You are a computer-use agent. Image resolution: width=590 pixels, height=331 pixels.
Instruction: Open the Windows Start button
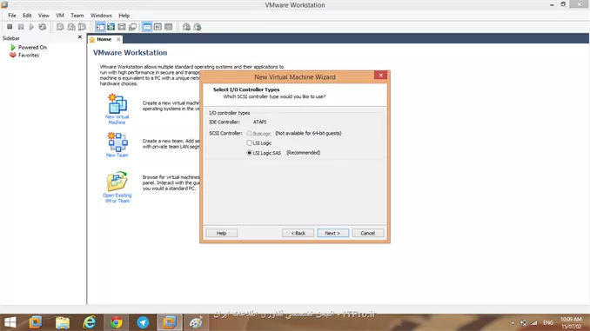click(x=10, y=322)
